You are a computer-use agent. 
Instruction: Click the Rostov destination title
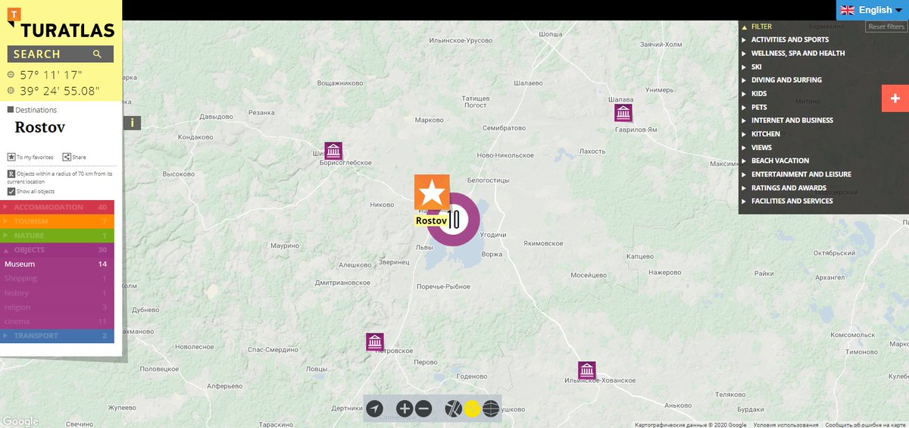coord(40,127)
